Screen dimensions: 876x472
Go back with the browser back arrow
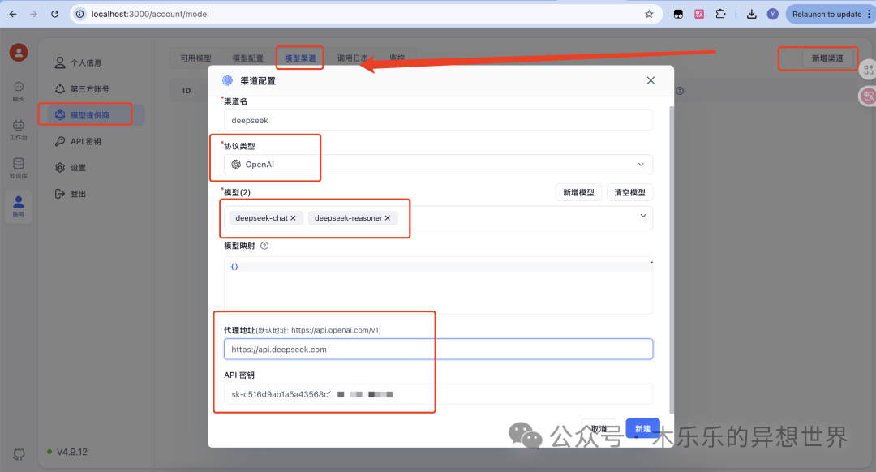13,14
